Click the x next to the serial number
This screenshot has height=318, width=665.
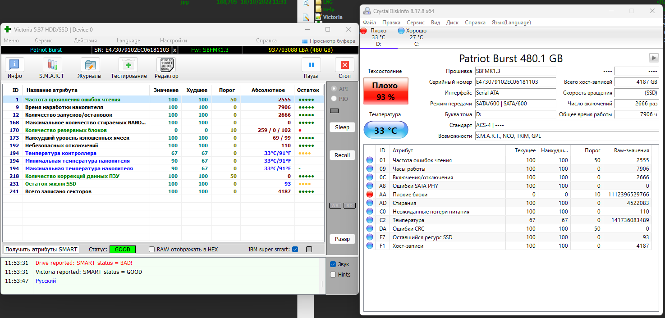coord(175,50)
